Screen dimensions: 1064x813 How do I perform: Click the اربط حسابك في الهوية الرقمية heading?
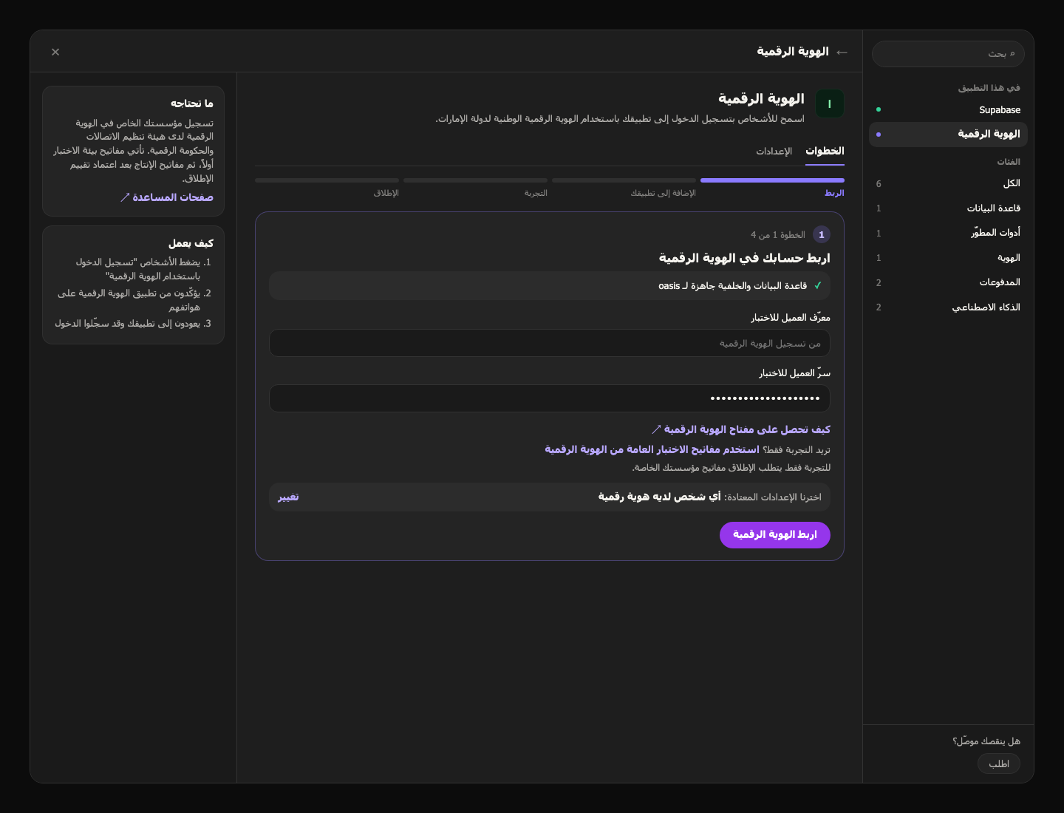745,258
